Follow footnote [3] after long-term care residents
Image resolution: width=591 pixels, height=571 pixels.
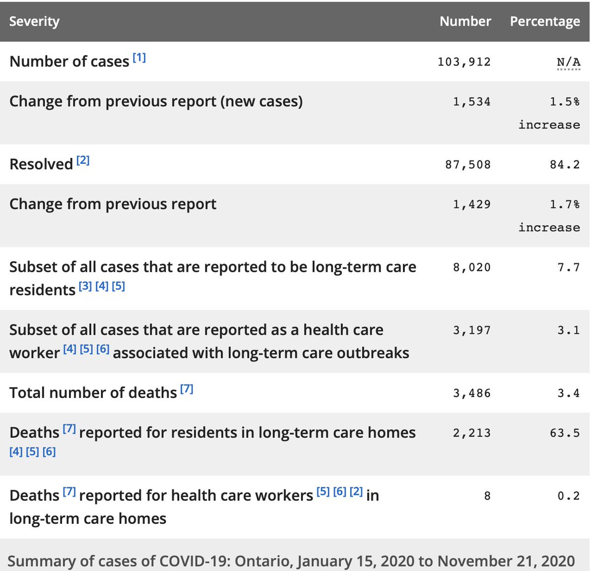85,286
